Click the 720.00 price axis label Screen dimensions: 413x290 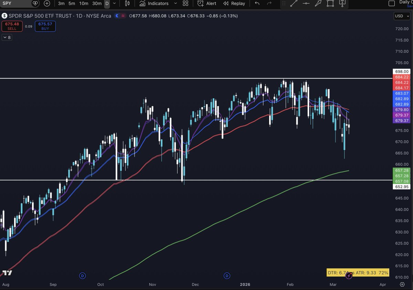402,29
